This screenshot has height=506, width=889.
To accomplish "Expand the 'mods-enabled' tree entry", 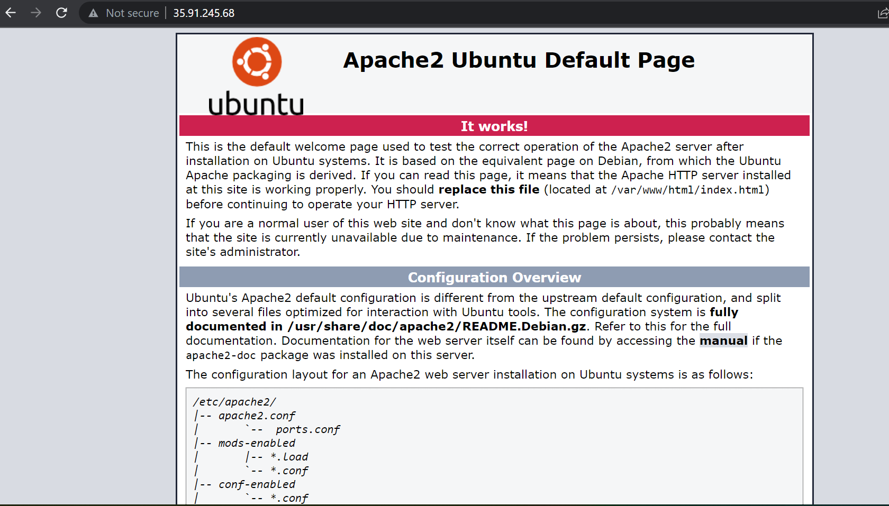I will 256,443.
